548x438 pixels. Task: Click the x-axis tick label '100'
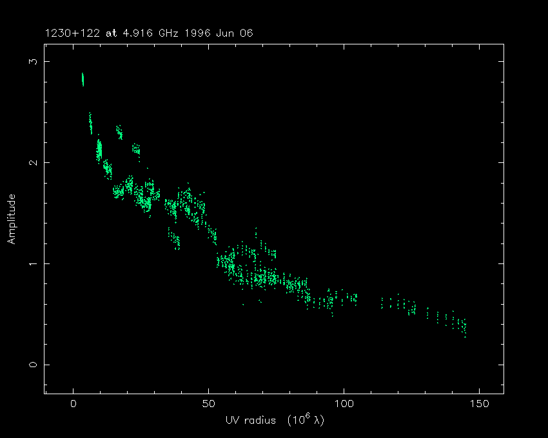[x=344, y=403]
